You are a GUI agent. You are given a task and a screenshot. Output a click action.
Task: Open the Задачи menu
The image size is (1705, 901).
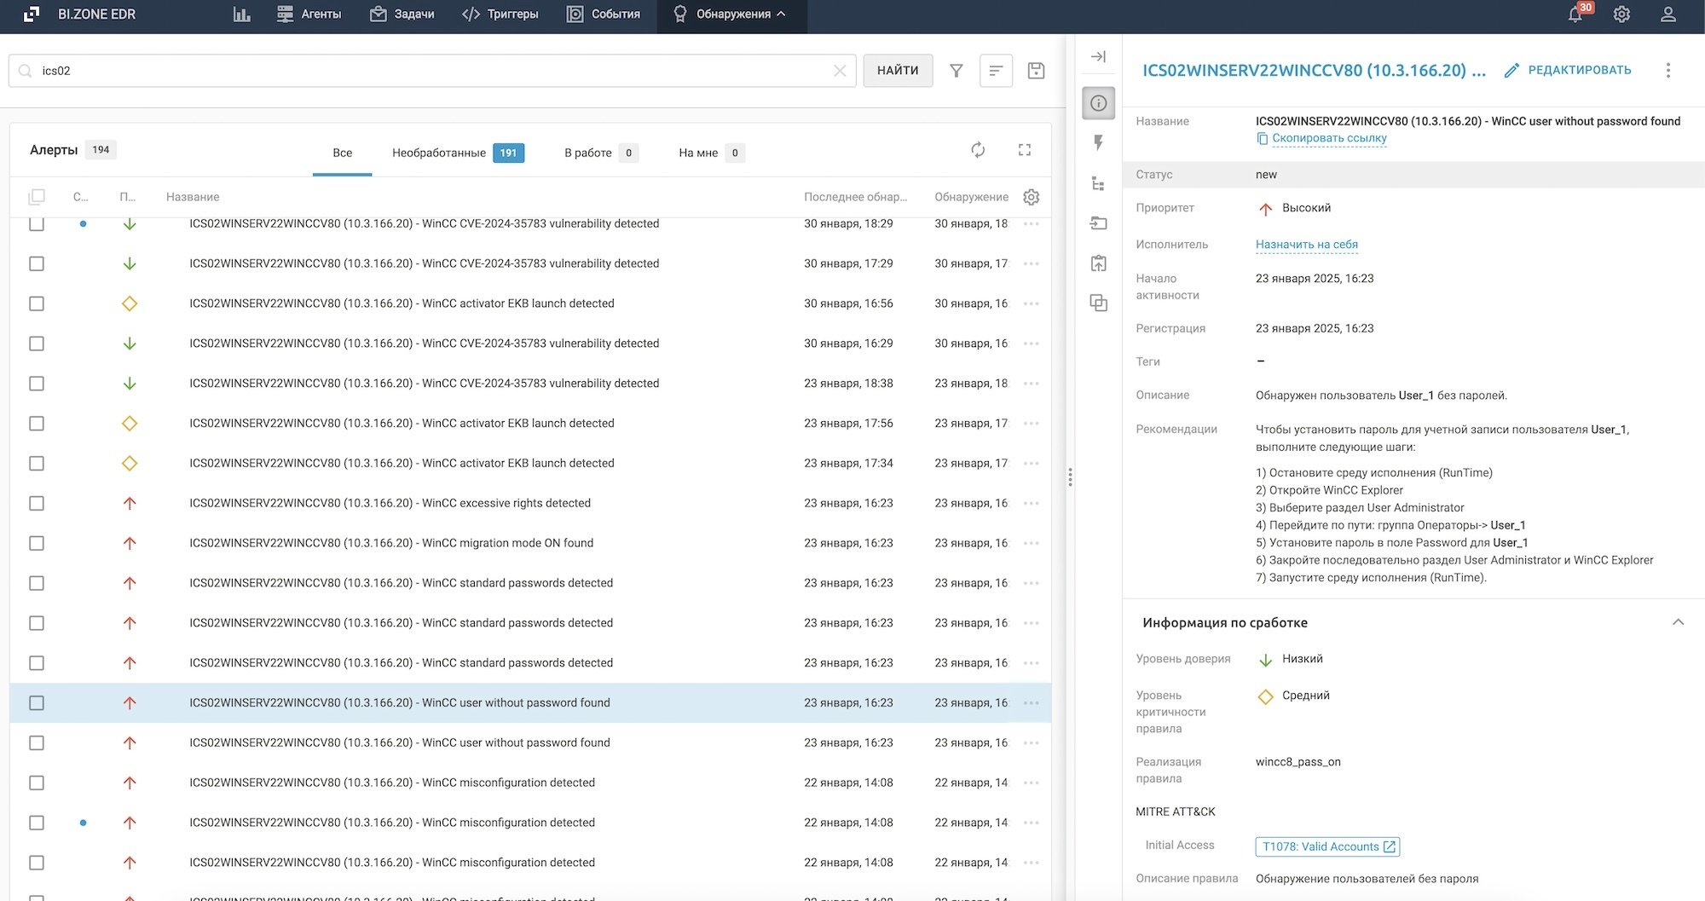(402, 14)
